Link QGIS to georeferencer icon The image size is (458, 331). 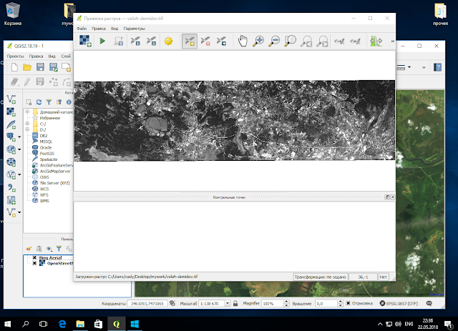tap(355, 41)
